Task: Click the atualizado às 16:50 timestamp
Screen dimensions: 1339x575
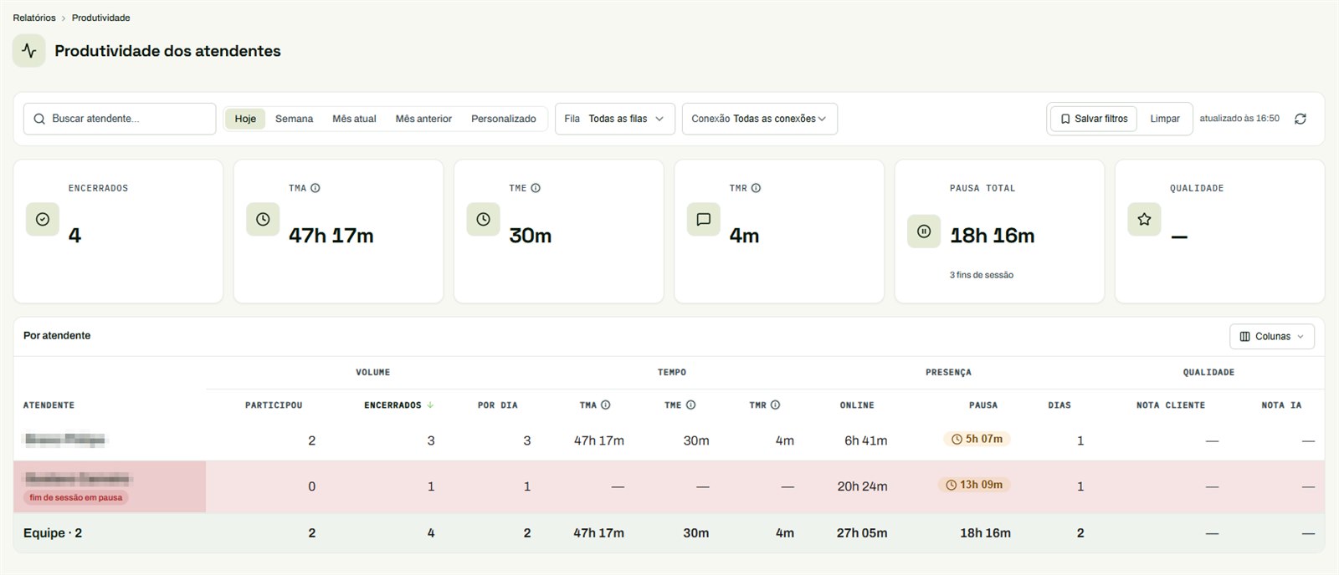Action: tap(1239, 119)
